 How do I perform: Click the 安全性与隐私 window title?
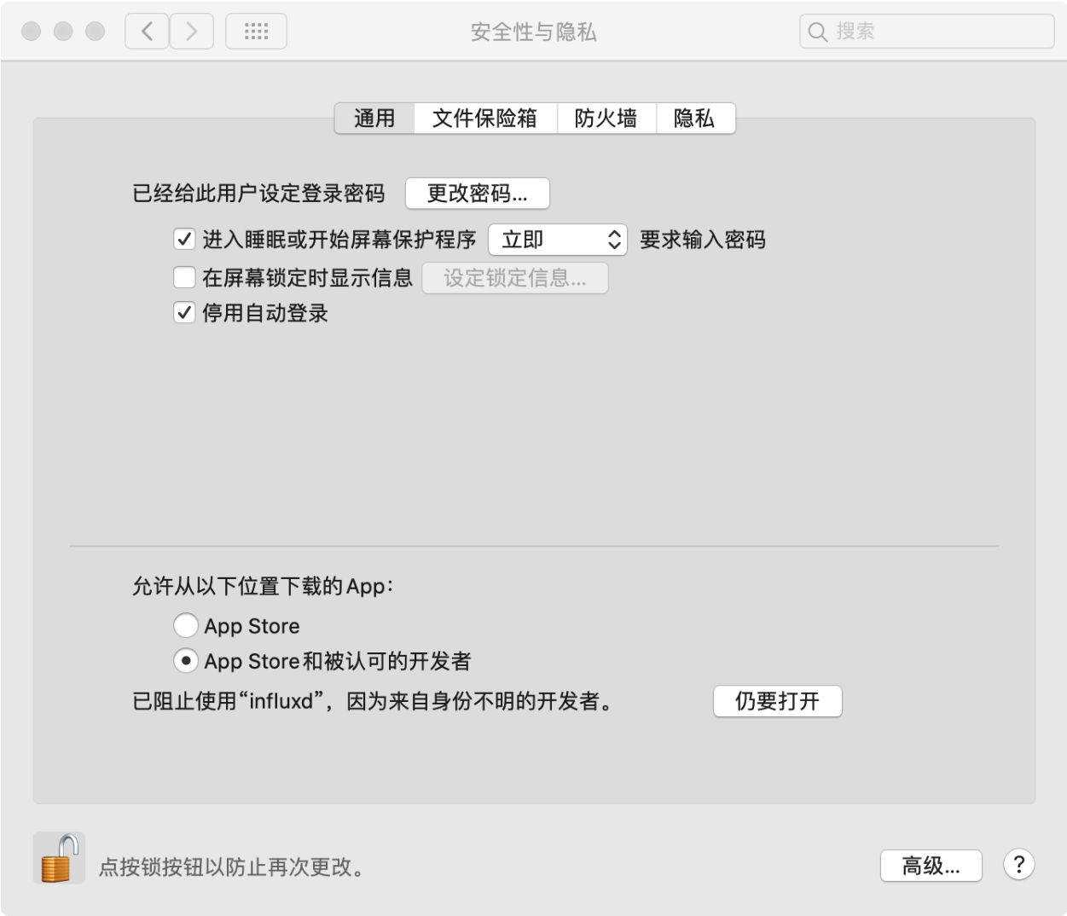534,32
